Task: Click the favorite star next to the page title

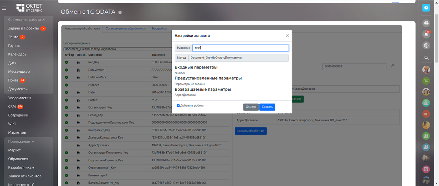Action: 120,12
